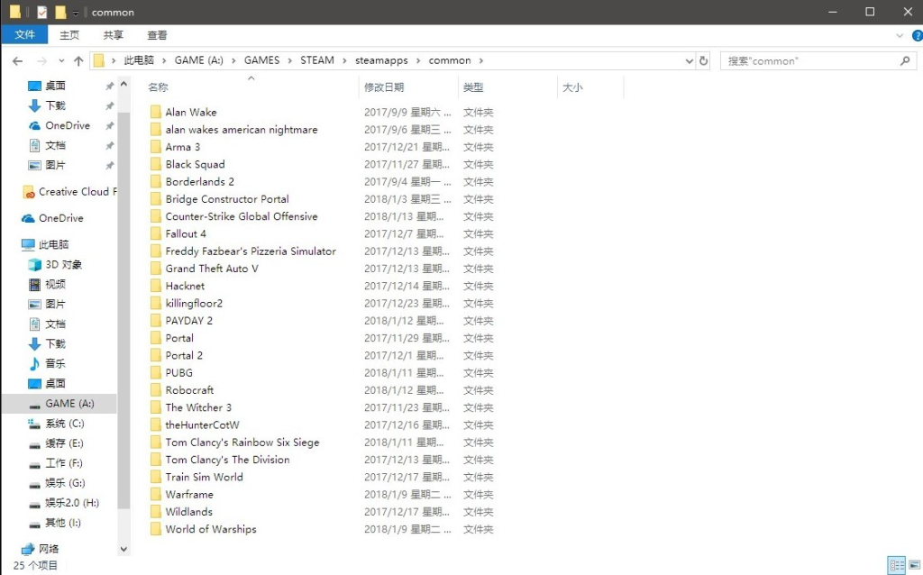Select Bridge Constructor Portal folder name

click(227, 199)
